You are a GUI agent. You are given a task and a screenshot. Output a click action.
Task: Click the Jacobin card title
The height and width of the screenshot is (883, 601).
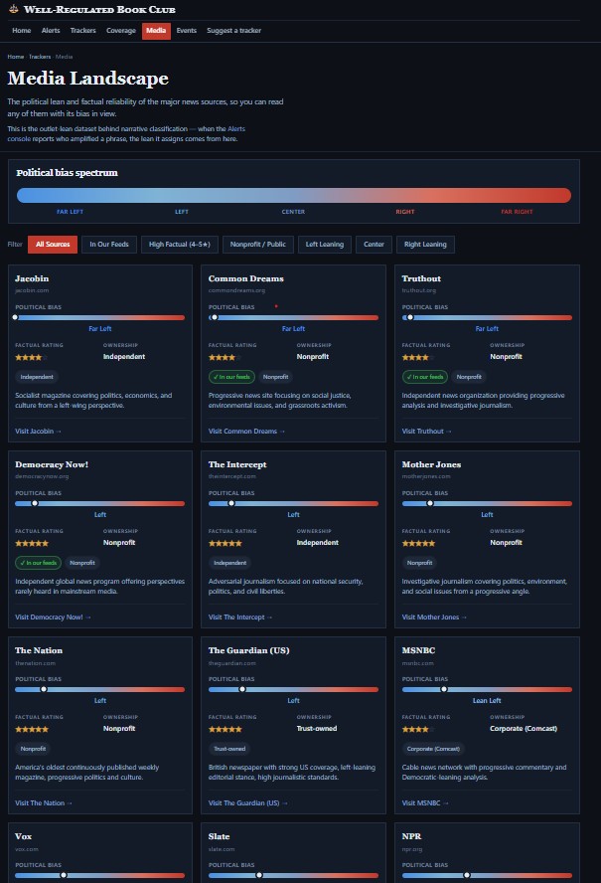click(x=32, y=278)
